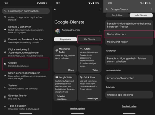Screen dimensions: 155x115
Task: Open Passwörter, Passkeys & Konten settings
Action: point(26,41)
